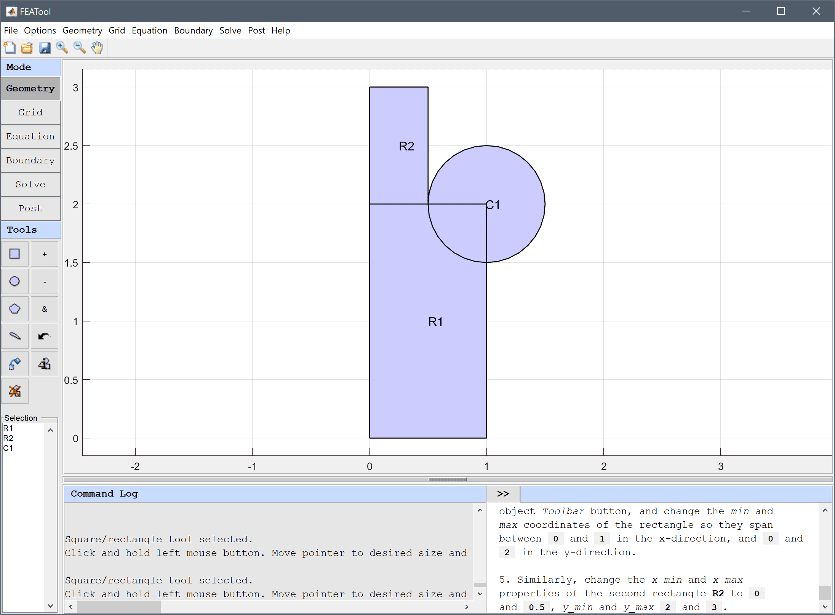Screen dimensions: 835x615
Task: Maximize the FEATool window
Action: 781,11
